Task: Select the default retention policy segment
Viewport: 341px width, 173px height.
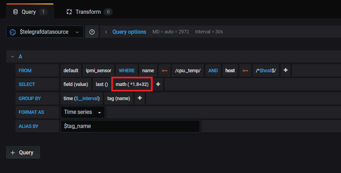Action: pos(71,70)
